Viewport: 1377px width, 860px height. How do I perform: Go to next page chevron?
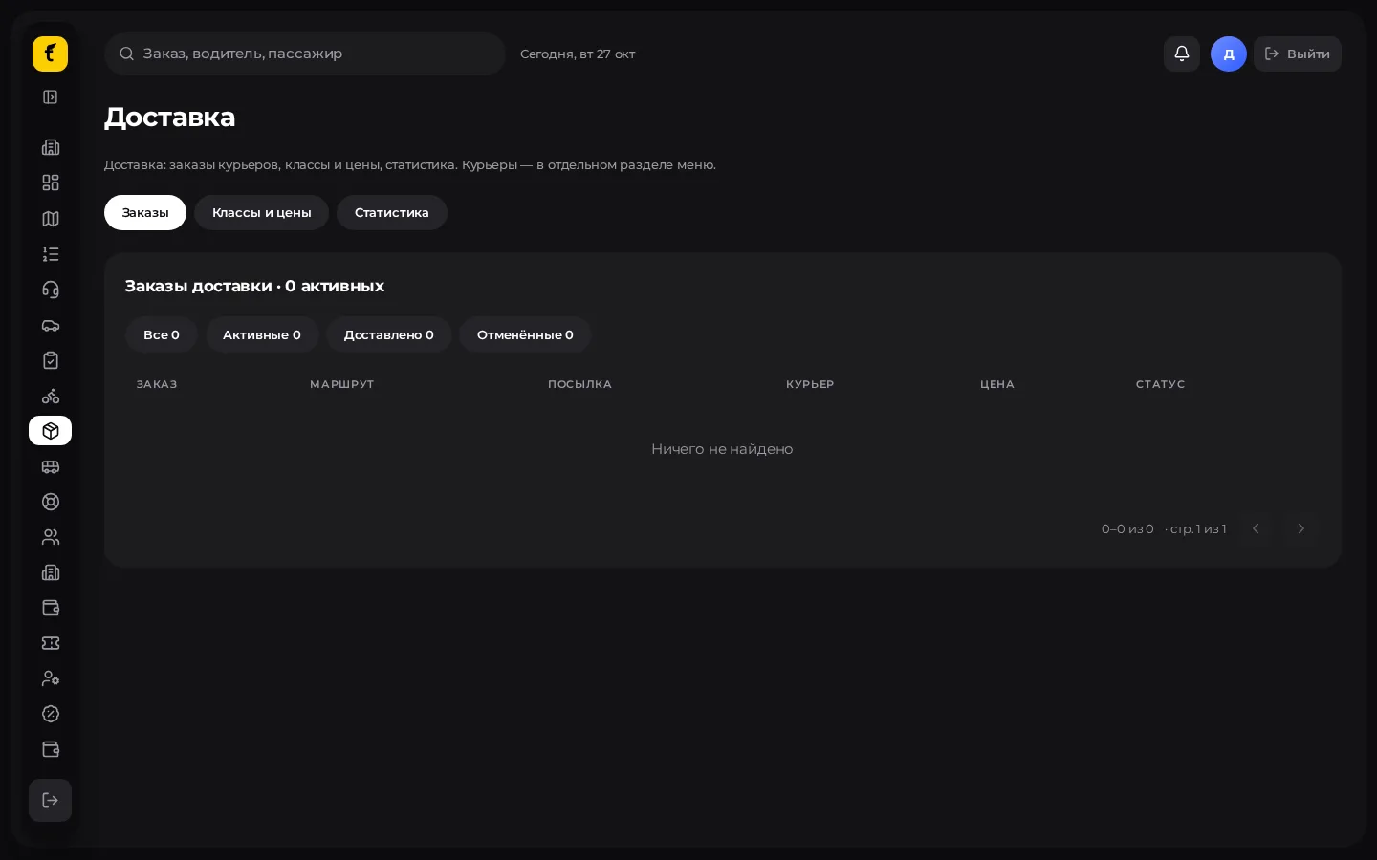[1300, 528]
